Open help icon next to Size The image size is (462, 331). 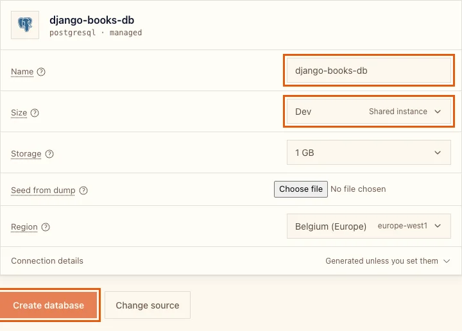(x=35, y=113)
